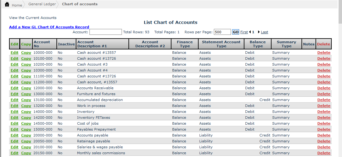This screenshot has width=342, height=157.
Task: Open General Ledger breadcrumb
Action: pos(42,4)
